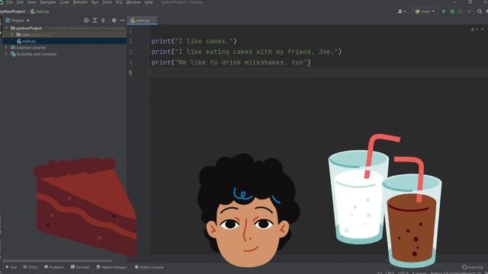
Task: Click the Run with Coverage icon
Action: (461, 11)
